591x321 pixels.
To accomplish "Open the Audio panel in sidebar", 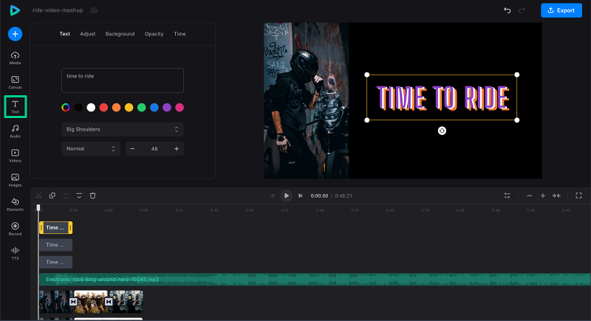I will pyautogui.click(x=15, y=131).
